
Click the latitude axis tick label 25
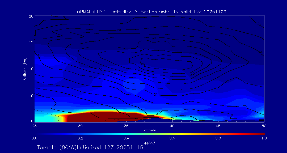click(x=34, y=126)
